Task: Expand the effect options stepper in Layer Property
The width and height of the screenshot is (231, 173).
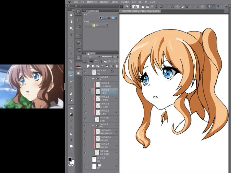Action: point(116,18)
